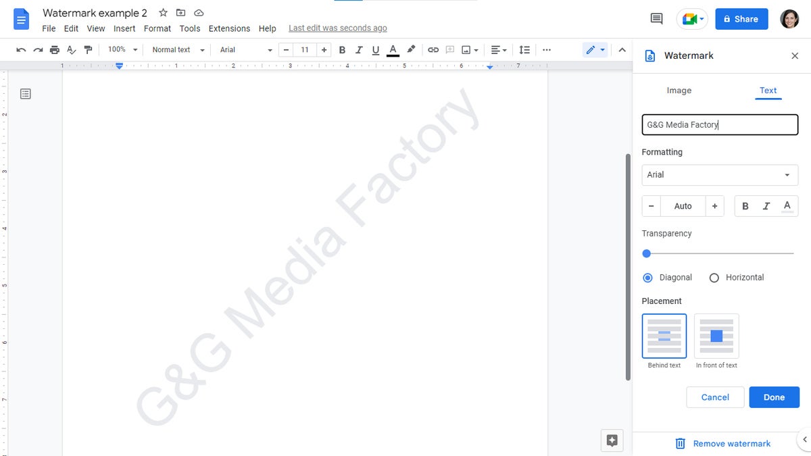Switch to the Image watermark tab

tap(679, 91)
